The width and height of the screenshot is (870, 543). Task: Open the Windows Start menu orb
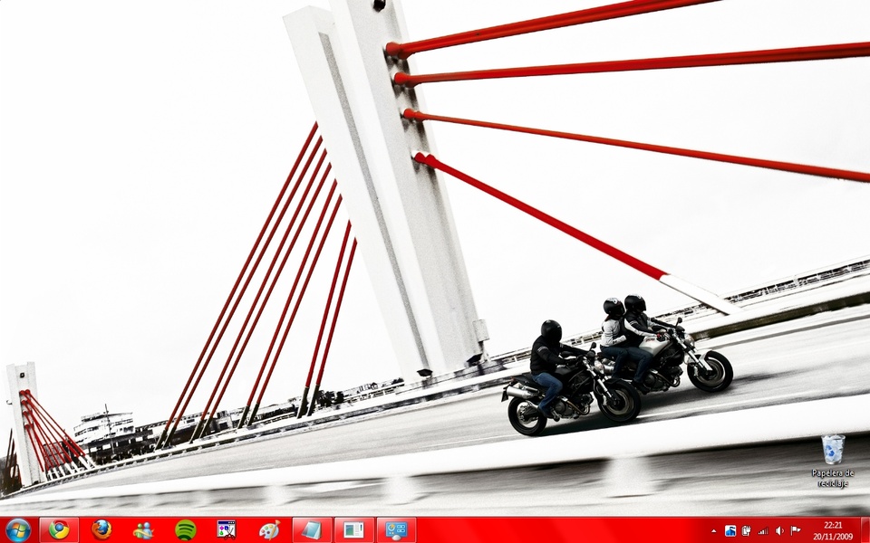pos(17,529)
